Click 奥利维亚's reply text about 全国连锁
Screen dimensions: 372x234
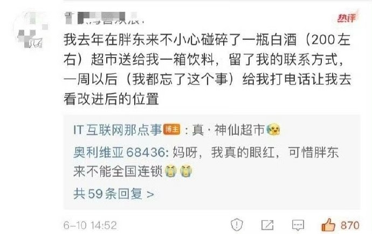coord(206,162)
